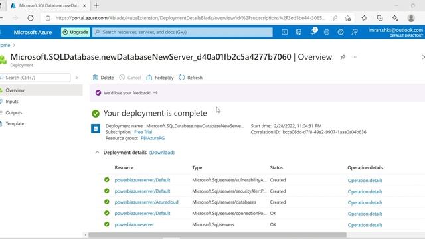Open Operation details for vulnerabilityA row
Viewport: 425px width, 239px height.
coord(365,180)
